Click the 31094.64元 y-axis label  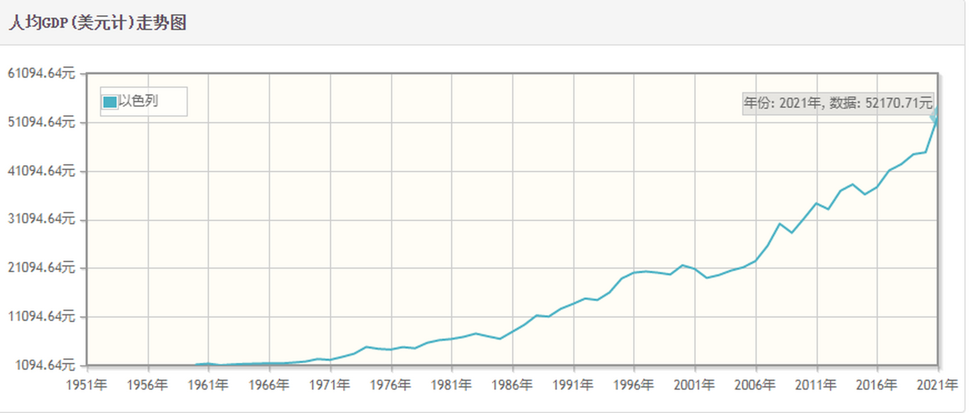click(x=41, y=218)
